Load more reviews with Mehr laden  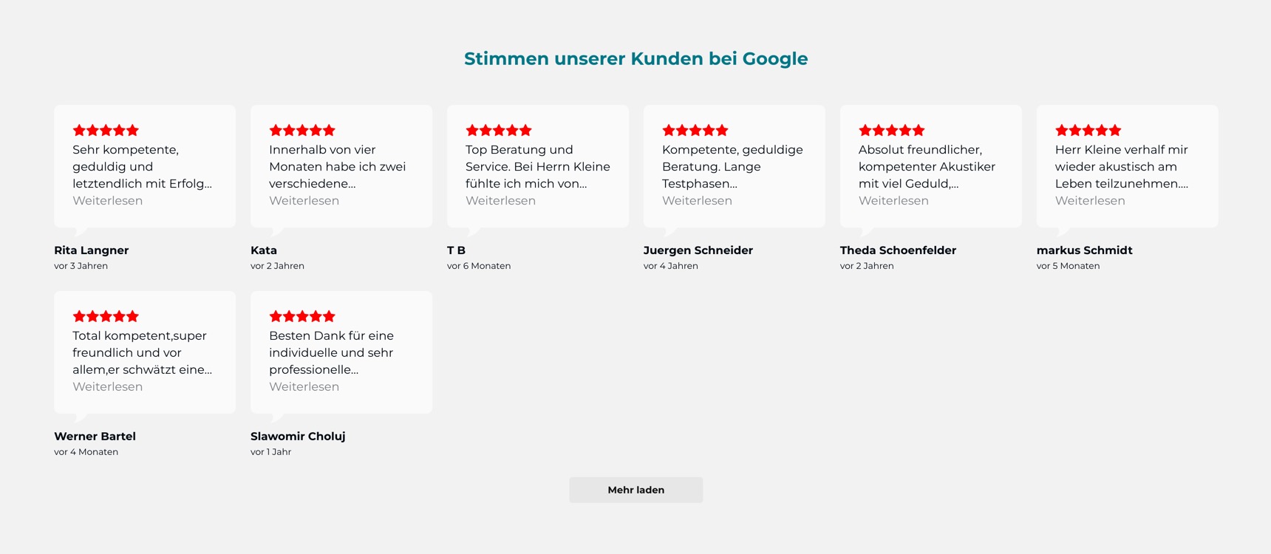pyautogui.click(x=636, y=490)
